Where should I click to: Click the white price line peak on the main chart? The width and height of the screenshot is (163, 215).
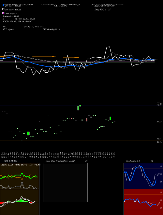click(x=108, y=47)
